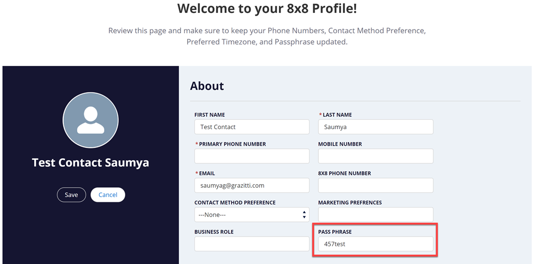
Task: Click the MARKETING PREFRENCES label
Action: click(350, 203)
